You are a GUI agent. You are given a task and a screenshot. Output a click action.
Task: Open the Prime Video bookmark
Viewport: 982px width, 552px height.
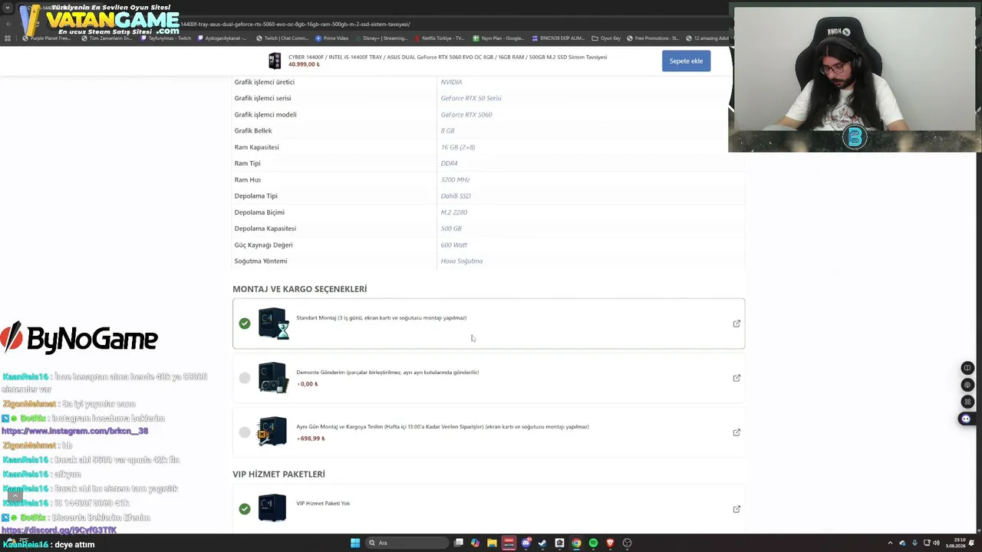[x=331, y=38]
